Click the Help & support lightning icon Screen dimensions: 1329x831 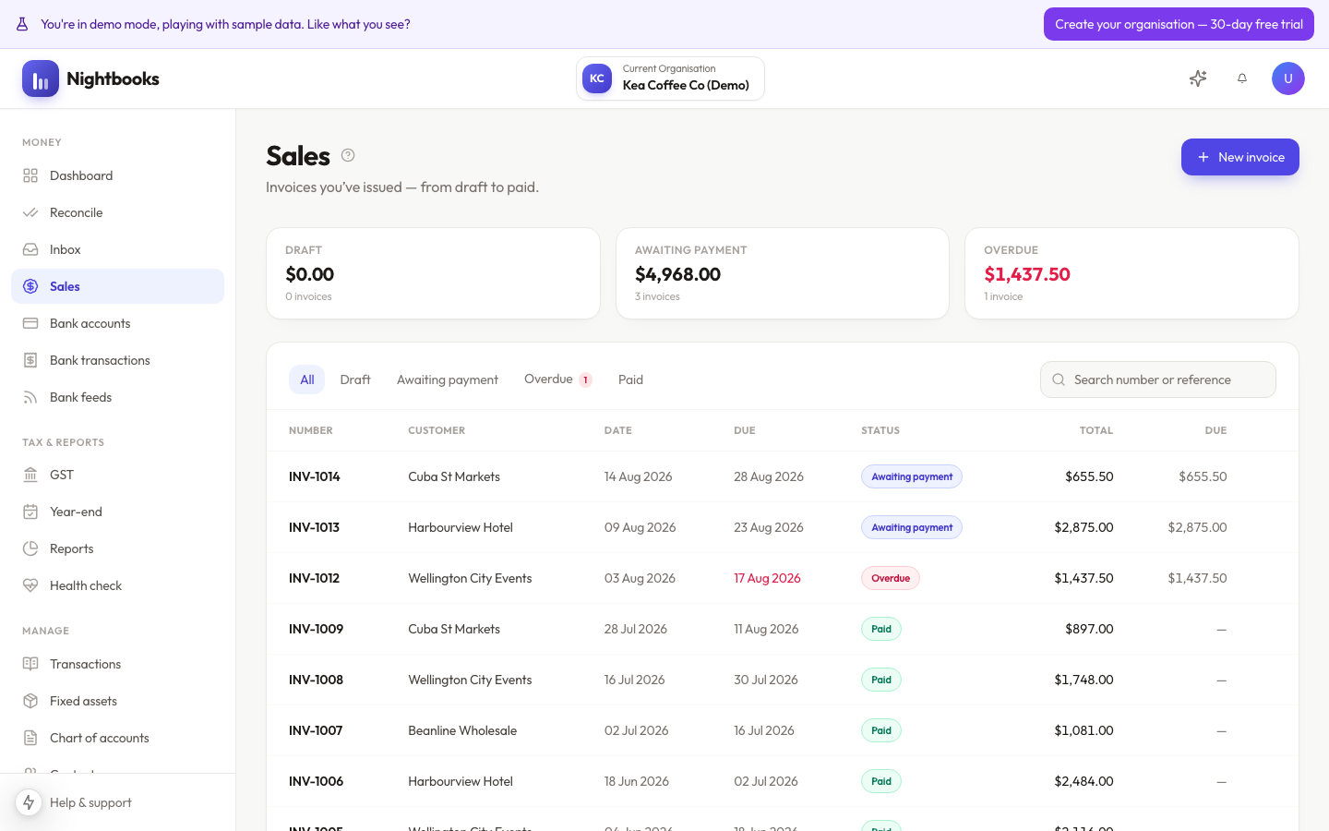point(29,802)
